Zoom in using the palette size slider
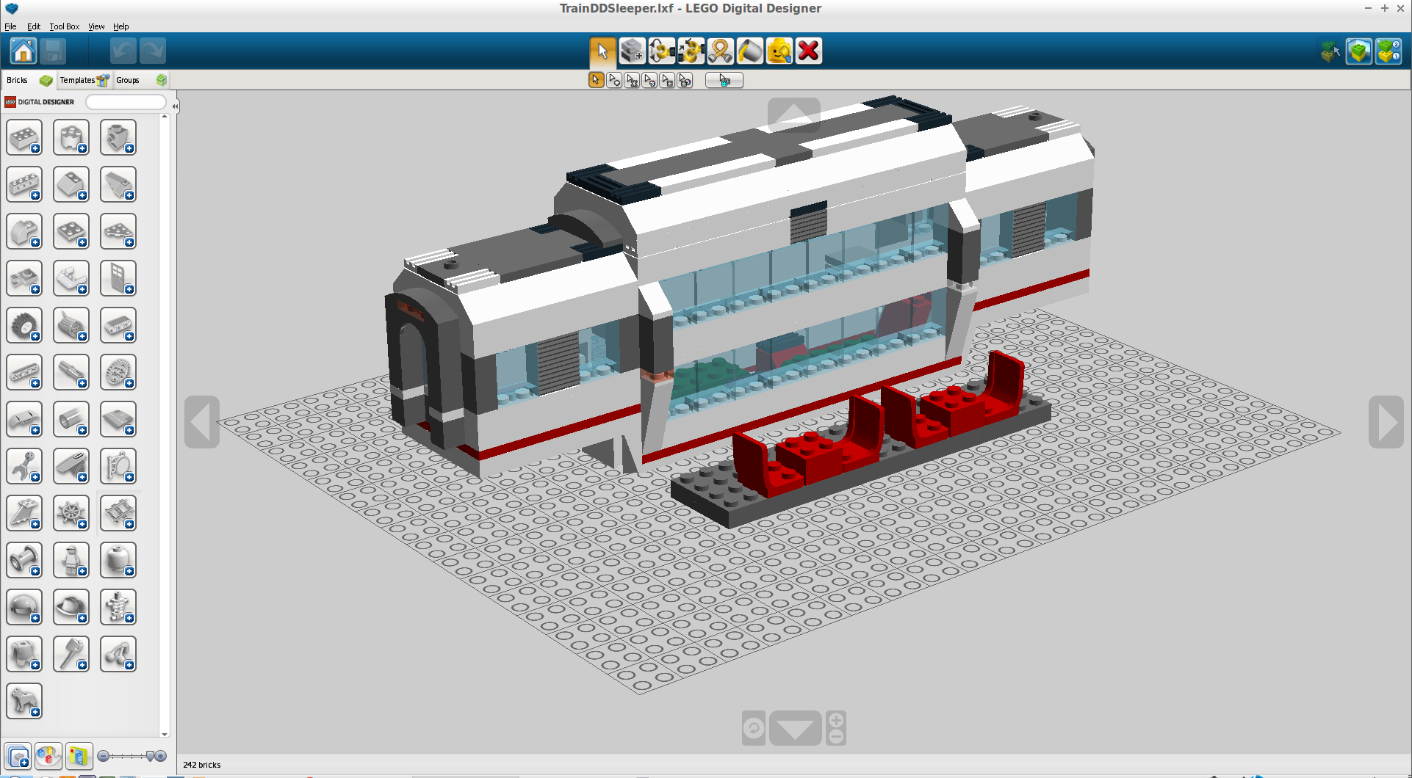This screenshot has height=778, width=1412. 159,756
